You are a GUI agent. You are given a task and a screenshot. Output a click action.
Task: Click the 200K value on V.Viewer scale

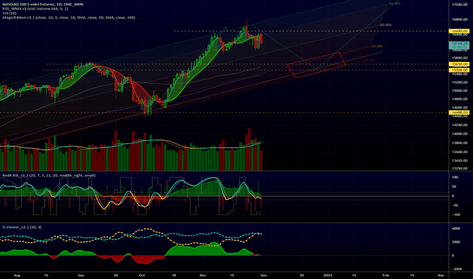(456, 242)
